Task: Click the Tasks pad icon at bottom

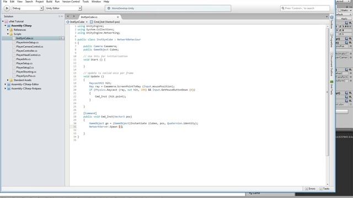Action: tap(321, 189)
